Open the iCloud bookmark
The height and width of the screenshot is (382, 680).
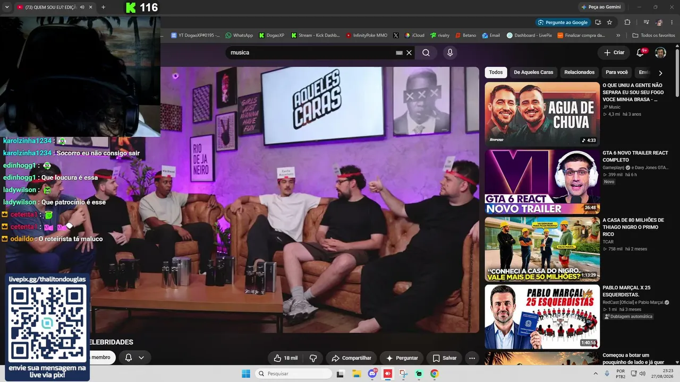pos(414,36)
